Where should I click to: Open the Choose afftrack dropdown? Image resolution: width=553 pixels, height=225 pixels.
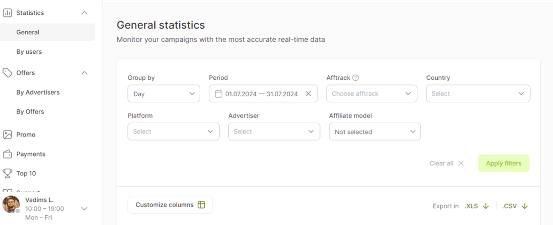tap(372, 94)
